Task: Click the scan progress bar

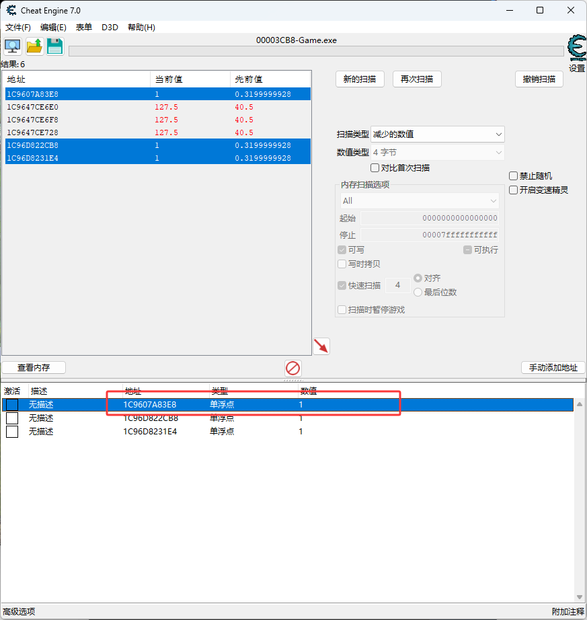Action: tap(316, 51)
